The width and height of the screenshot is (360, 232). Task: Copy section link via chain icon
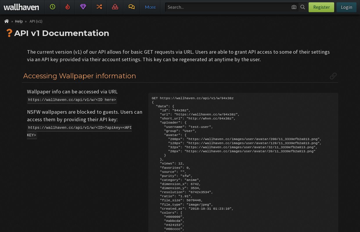coord(333,76)
